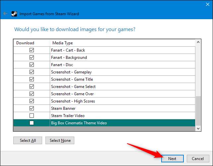Select the 'Screenshot - Game Select' row text

point(73,87)
